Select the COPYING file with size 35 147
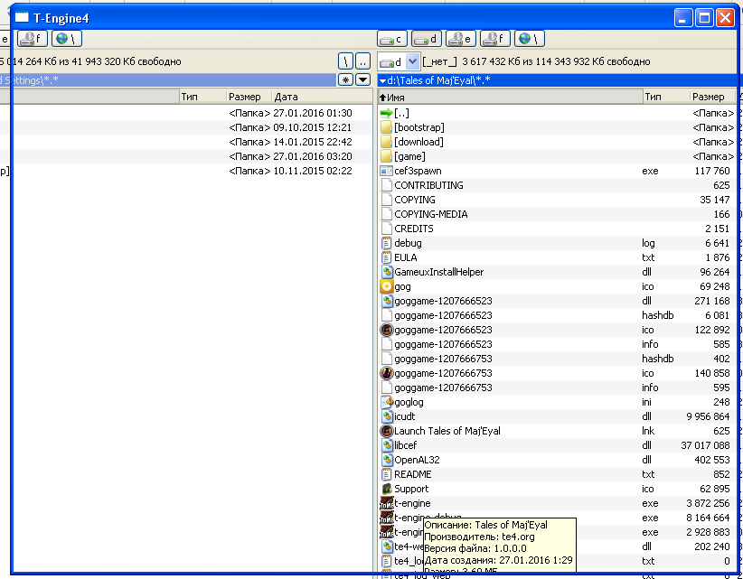The width and height of the screenshot is (743, 579). click(x=415, y=200)
